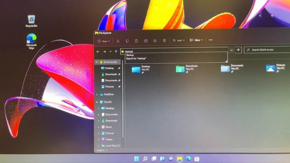Select Pictures under This PC
This screenshot has height=163, width=290.
pos(108,133)
